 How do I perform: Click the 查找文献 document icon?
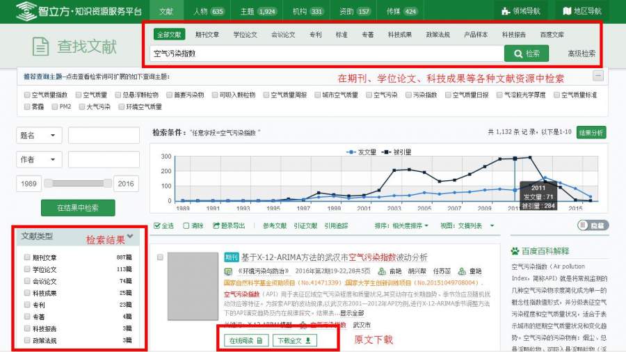click(x=40, y=47)
